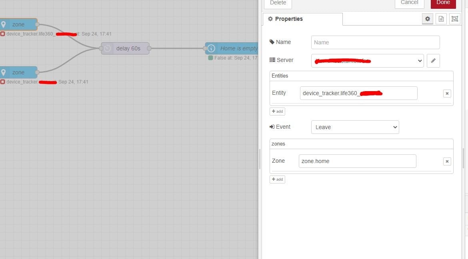
Task: Focus the Zone field zone.home
Action: coord(357,161)
